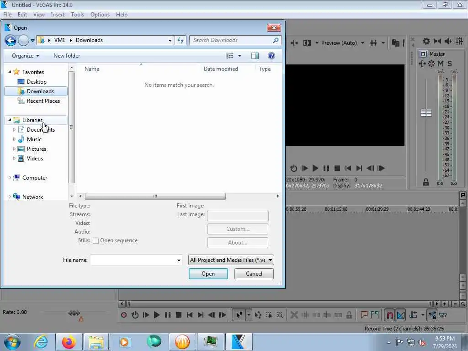This screenshot has height=351, width=468.
Task: Toggle Loop Playback in the timeline transport bar
Action: tap(135, 315)
